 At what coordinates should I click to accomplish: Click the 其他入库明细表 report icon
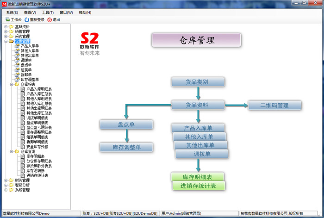(x=23, y=99)
